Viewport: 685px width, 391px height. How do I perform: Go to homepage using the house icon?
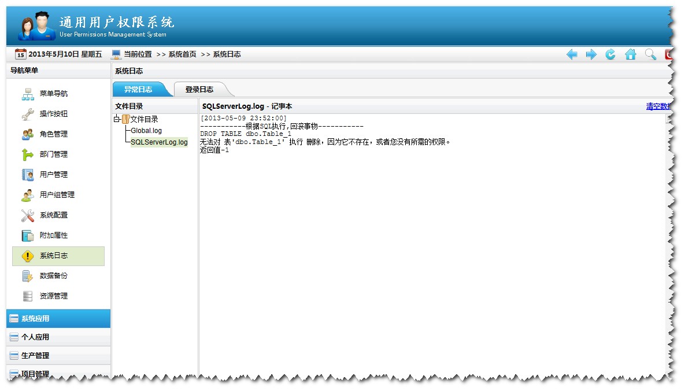tap(630, 54)
